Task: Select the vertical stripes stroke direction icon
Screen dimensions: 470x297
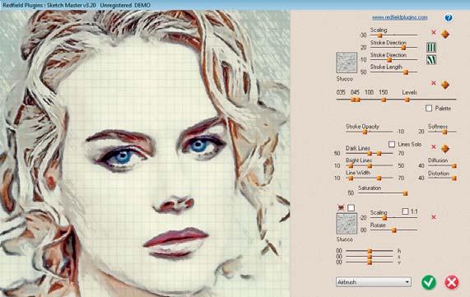Action: (x=431, y=48)
